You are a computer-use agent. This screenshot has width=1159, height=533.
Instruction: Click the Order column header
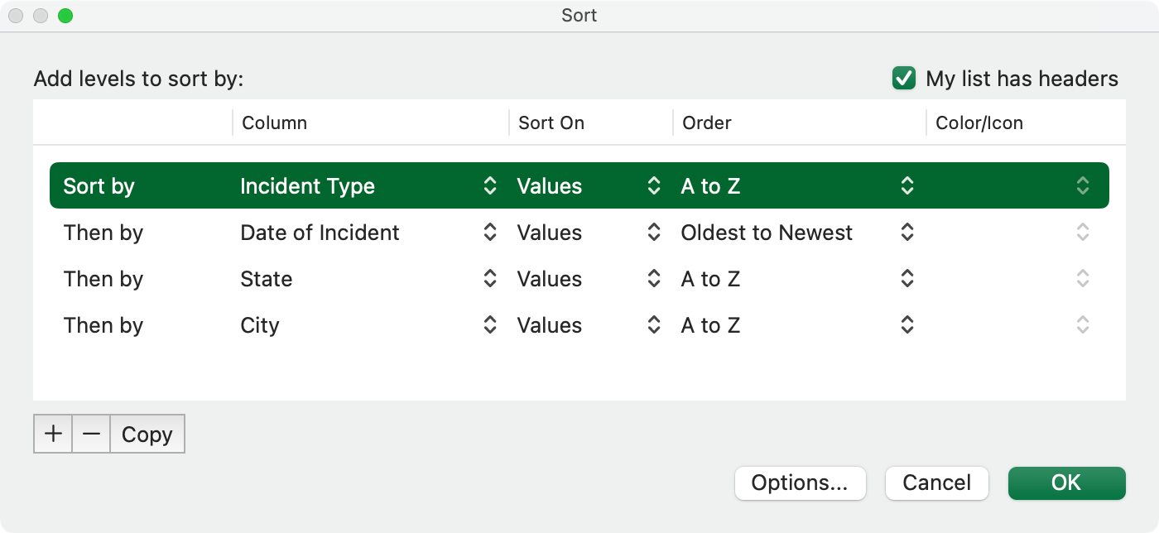[x=706, y=123]
